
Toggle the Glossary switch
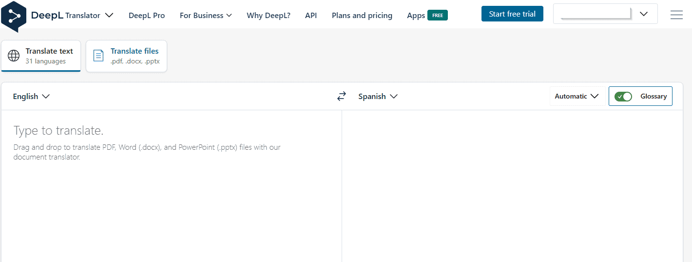click(x=623, y=96)
